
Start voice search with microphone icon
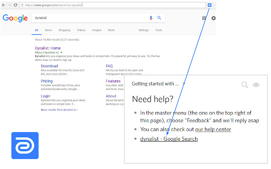(x=151, y=18)
